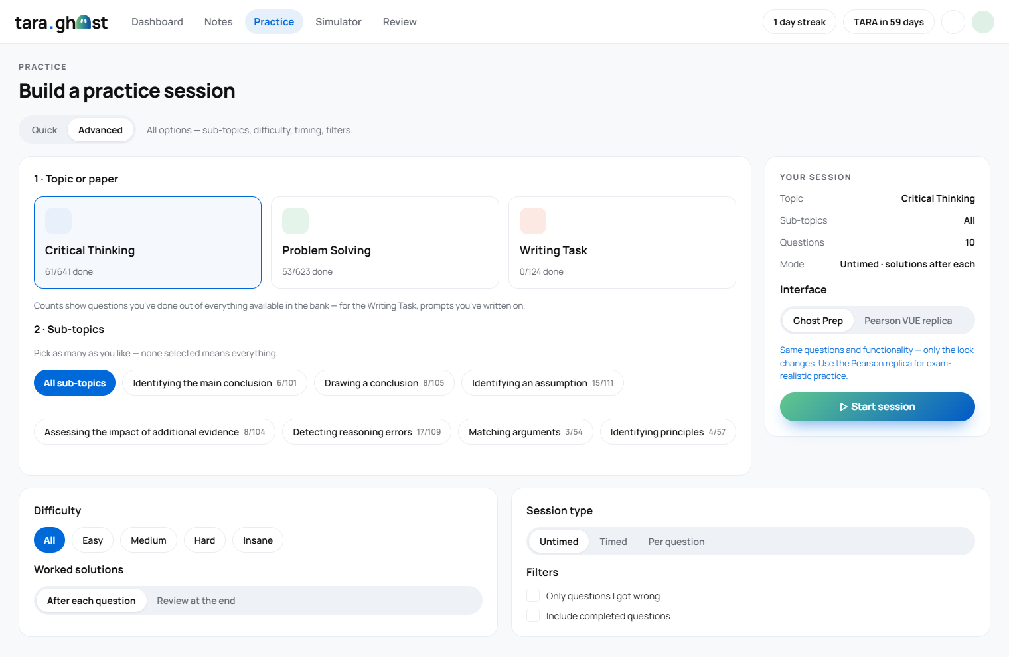Select the Problem Solving topic card
1009x657 pixels.
coord(385,242)
